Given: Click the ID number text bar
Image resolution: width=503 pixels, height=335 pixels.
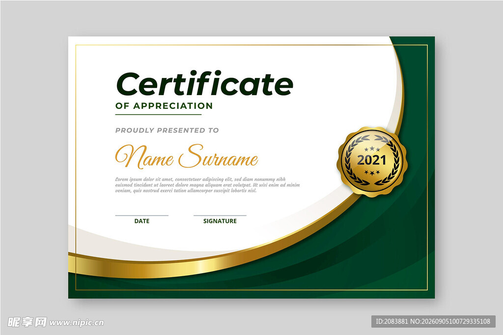Looking at the screenshot, I should point(433,321).
